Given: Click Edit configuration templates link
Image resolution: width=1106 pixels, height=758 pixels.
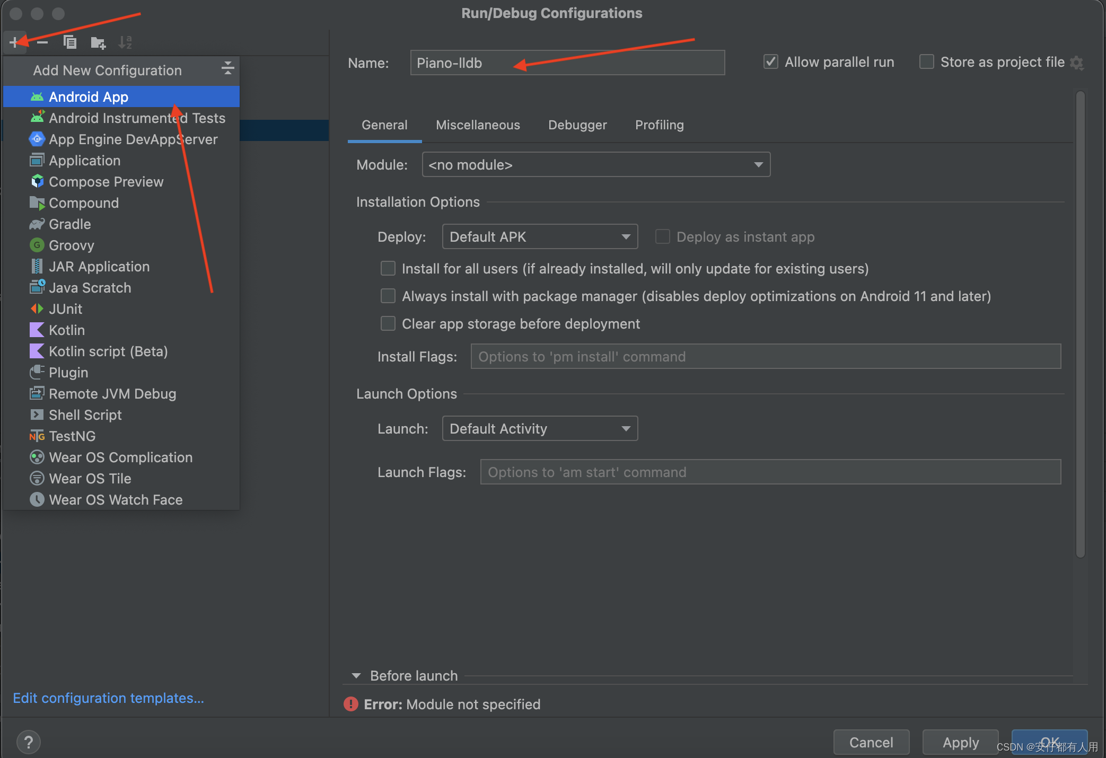Looking at the screenshot, I should [110, 698].
